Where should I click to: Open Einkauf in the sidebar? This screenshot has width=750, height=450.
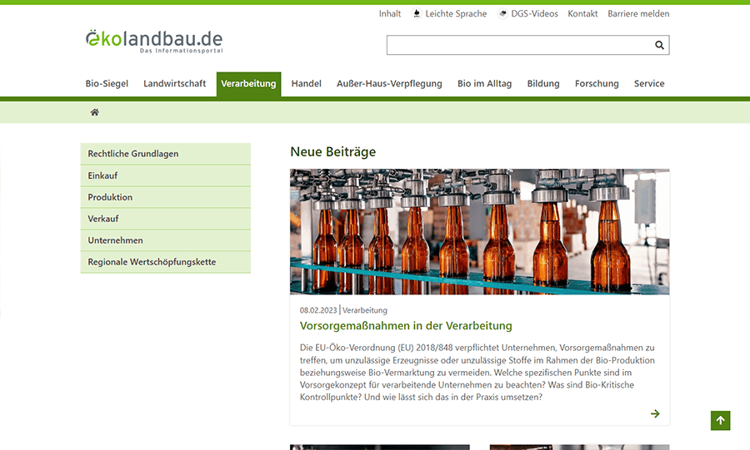pos(103,176)
